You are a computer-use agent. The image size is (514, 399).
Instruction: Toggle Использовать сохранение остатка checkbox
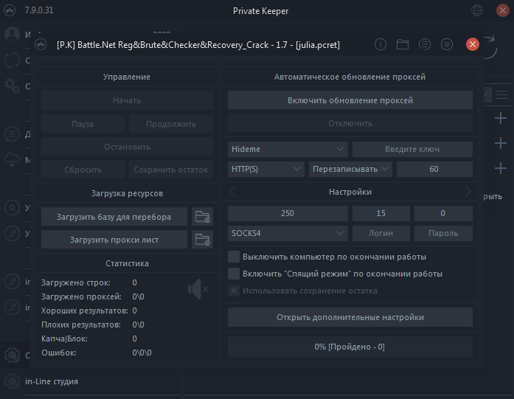click(234, 291)
